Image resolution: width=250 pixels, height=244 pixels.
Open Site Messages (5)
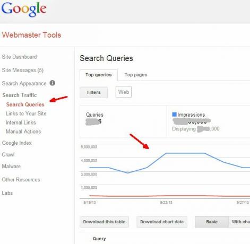click(x=23, y=70)
